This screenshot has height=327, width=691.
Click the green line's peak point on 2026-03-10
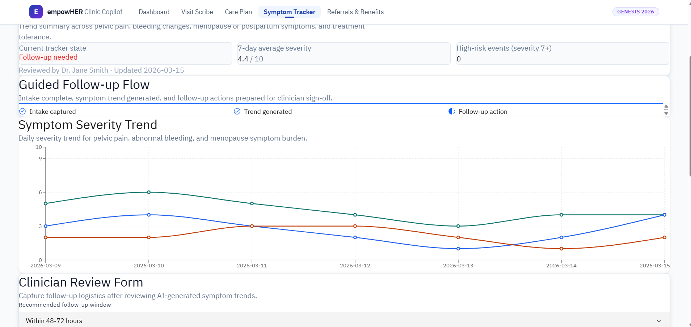149,192
